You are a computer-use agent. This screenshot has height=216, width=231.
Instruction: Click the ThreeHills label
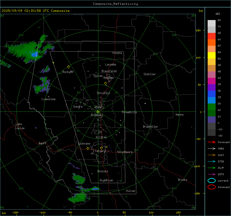click(129, 112)
